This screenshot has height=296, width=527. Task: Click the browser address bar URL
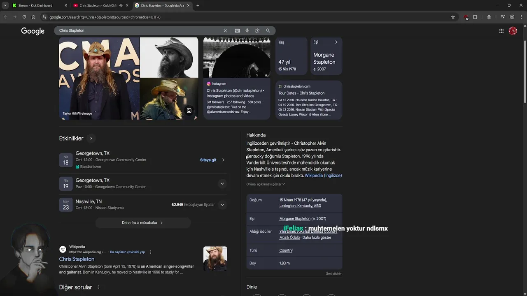(x=105, y=17)
